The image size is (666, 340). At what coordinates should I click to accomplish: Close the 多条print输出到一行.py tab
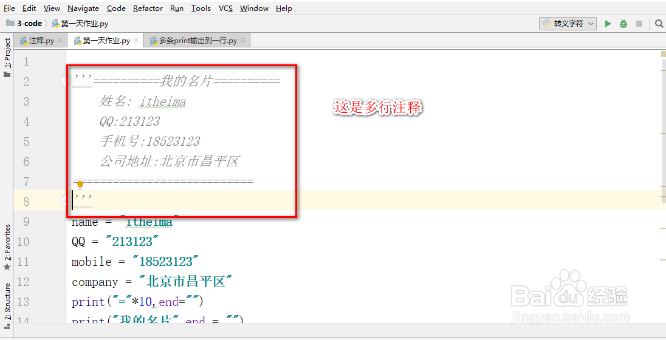click(243, 40)
